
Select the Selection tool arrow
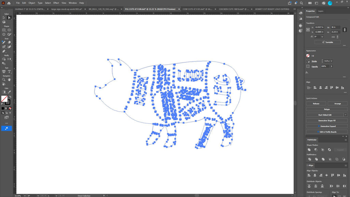click(4, 18)
